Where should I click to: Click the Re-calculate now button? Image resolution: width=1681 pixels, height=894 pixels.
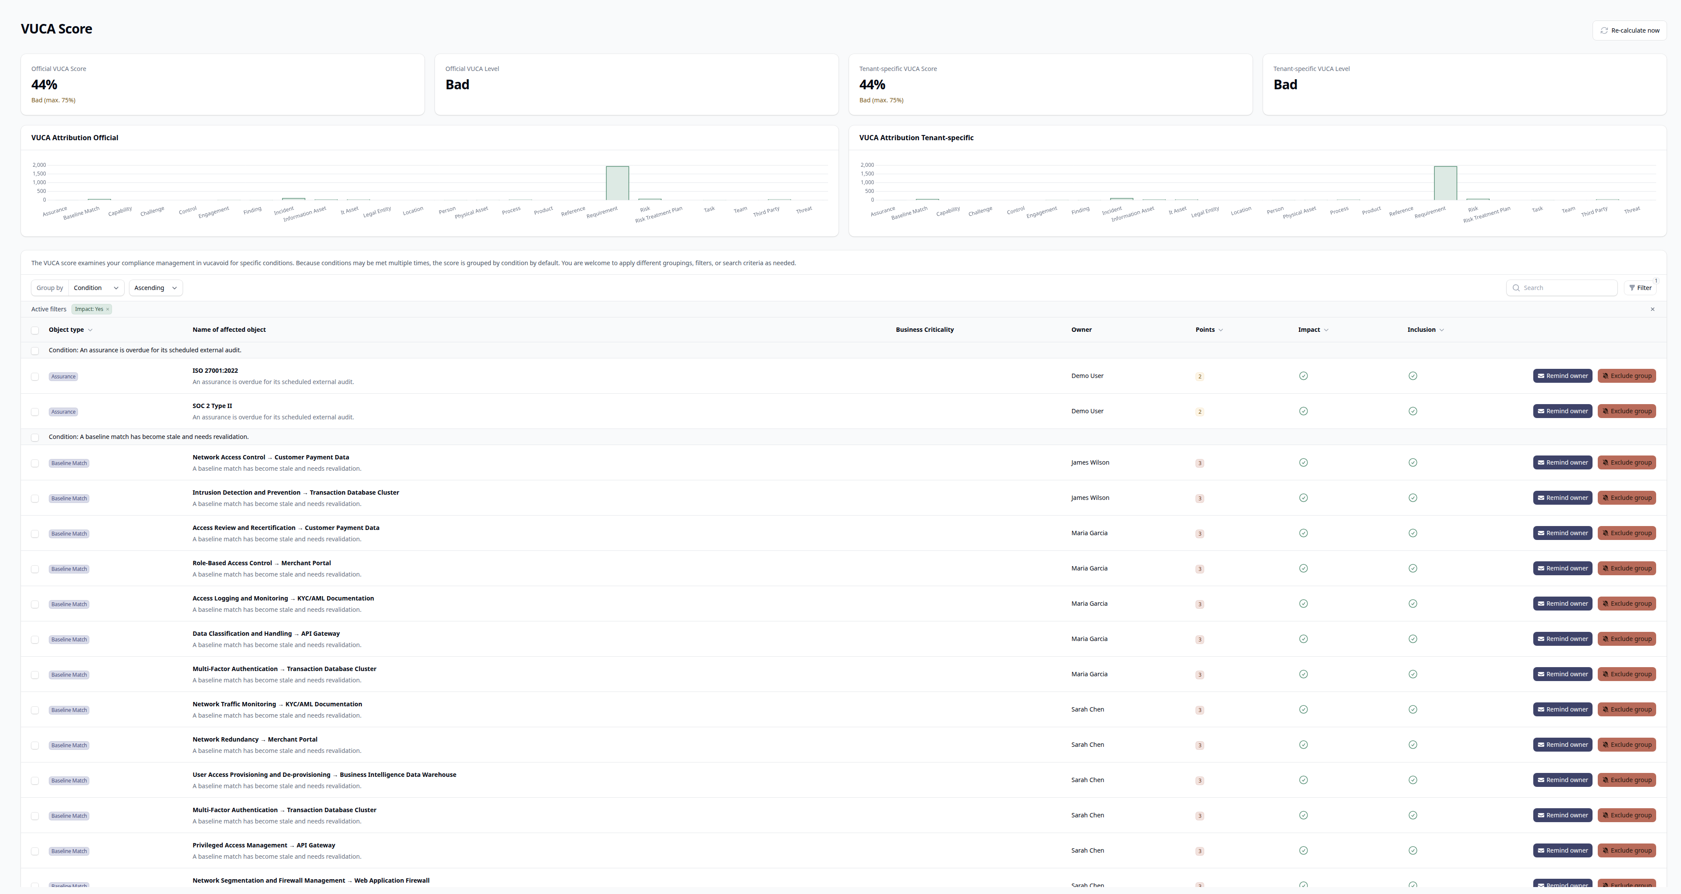[x=1629, y=30]
